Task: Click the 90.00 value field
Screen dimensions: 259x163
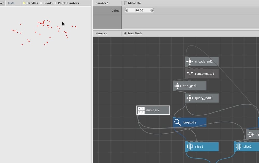Action: point(139,10)
